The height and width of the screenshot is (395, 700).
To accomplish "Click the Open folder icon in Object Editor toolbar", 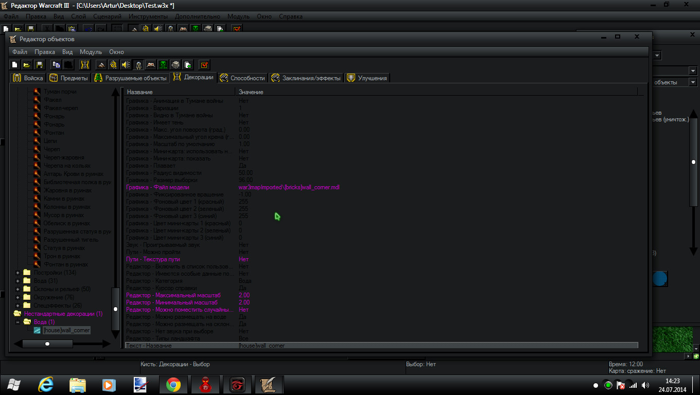I will pyautogui.click(x=26, y=65).
